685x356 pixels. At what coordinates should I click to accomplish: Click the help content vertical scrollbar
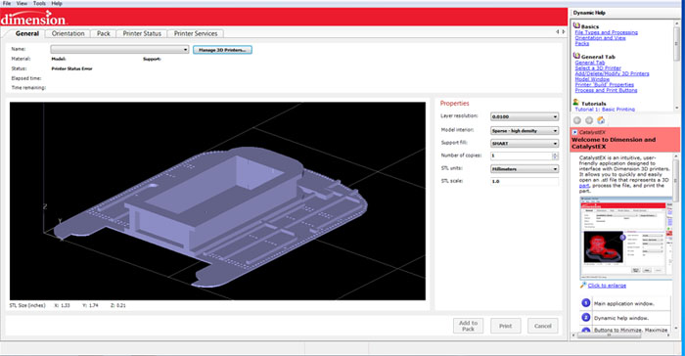676,243
